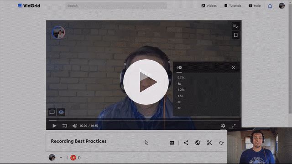Click the owner avatar below the title
Screen dimensions: 292x164
[52, 158]
